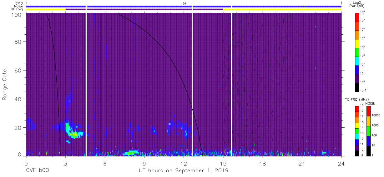Click the 100 tick on Range Gate axis
This screenshot has width=384, height=177.
(x=17, y=14)
